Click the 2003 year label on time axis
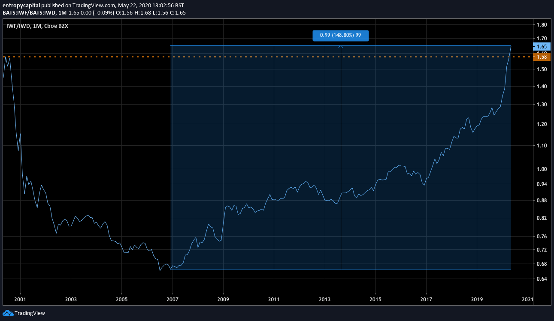 71,299
